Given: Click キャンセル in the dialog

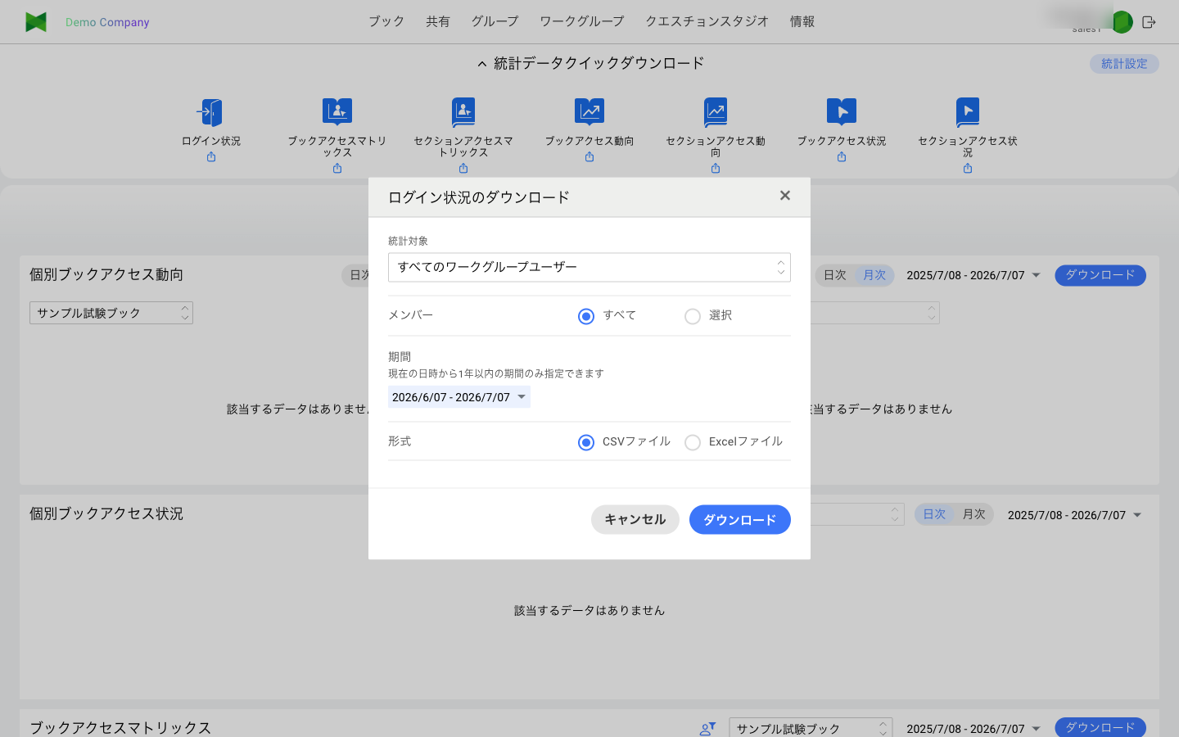Looking at the screenshot, I should (x=635, y=519).
